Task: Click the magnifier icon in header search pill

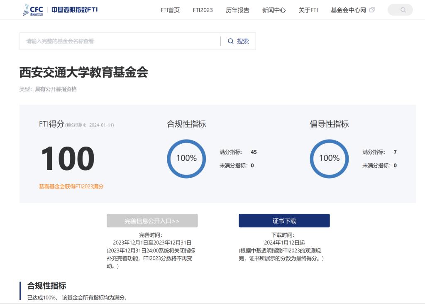Action: tap(403, 10)
